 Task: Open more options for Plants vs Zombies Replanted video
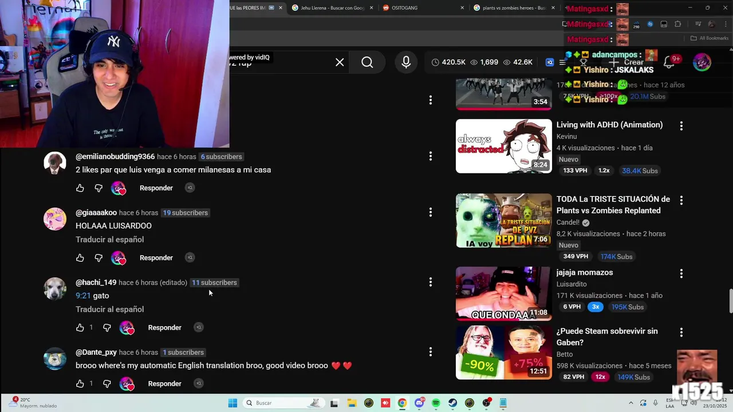click(681, 200)
